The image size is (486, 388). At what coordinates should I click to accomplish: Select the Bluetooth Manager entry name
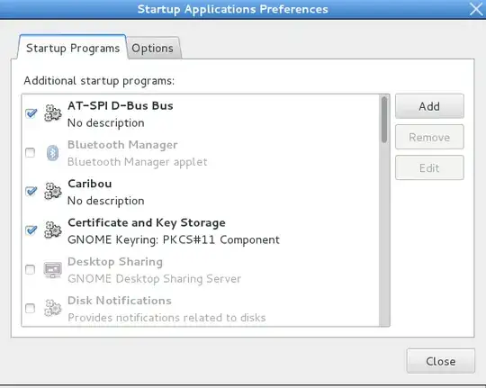click(122, 145)
